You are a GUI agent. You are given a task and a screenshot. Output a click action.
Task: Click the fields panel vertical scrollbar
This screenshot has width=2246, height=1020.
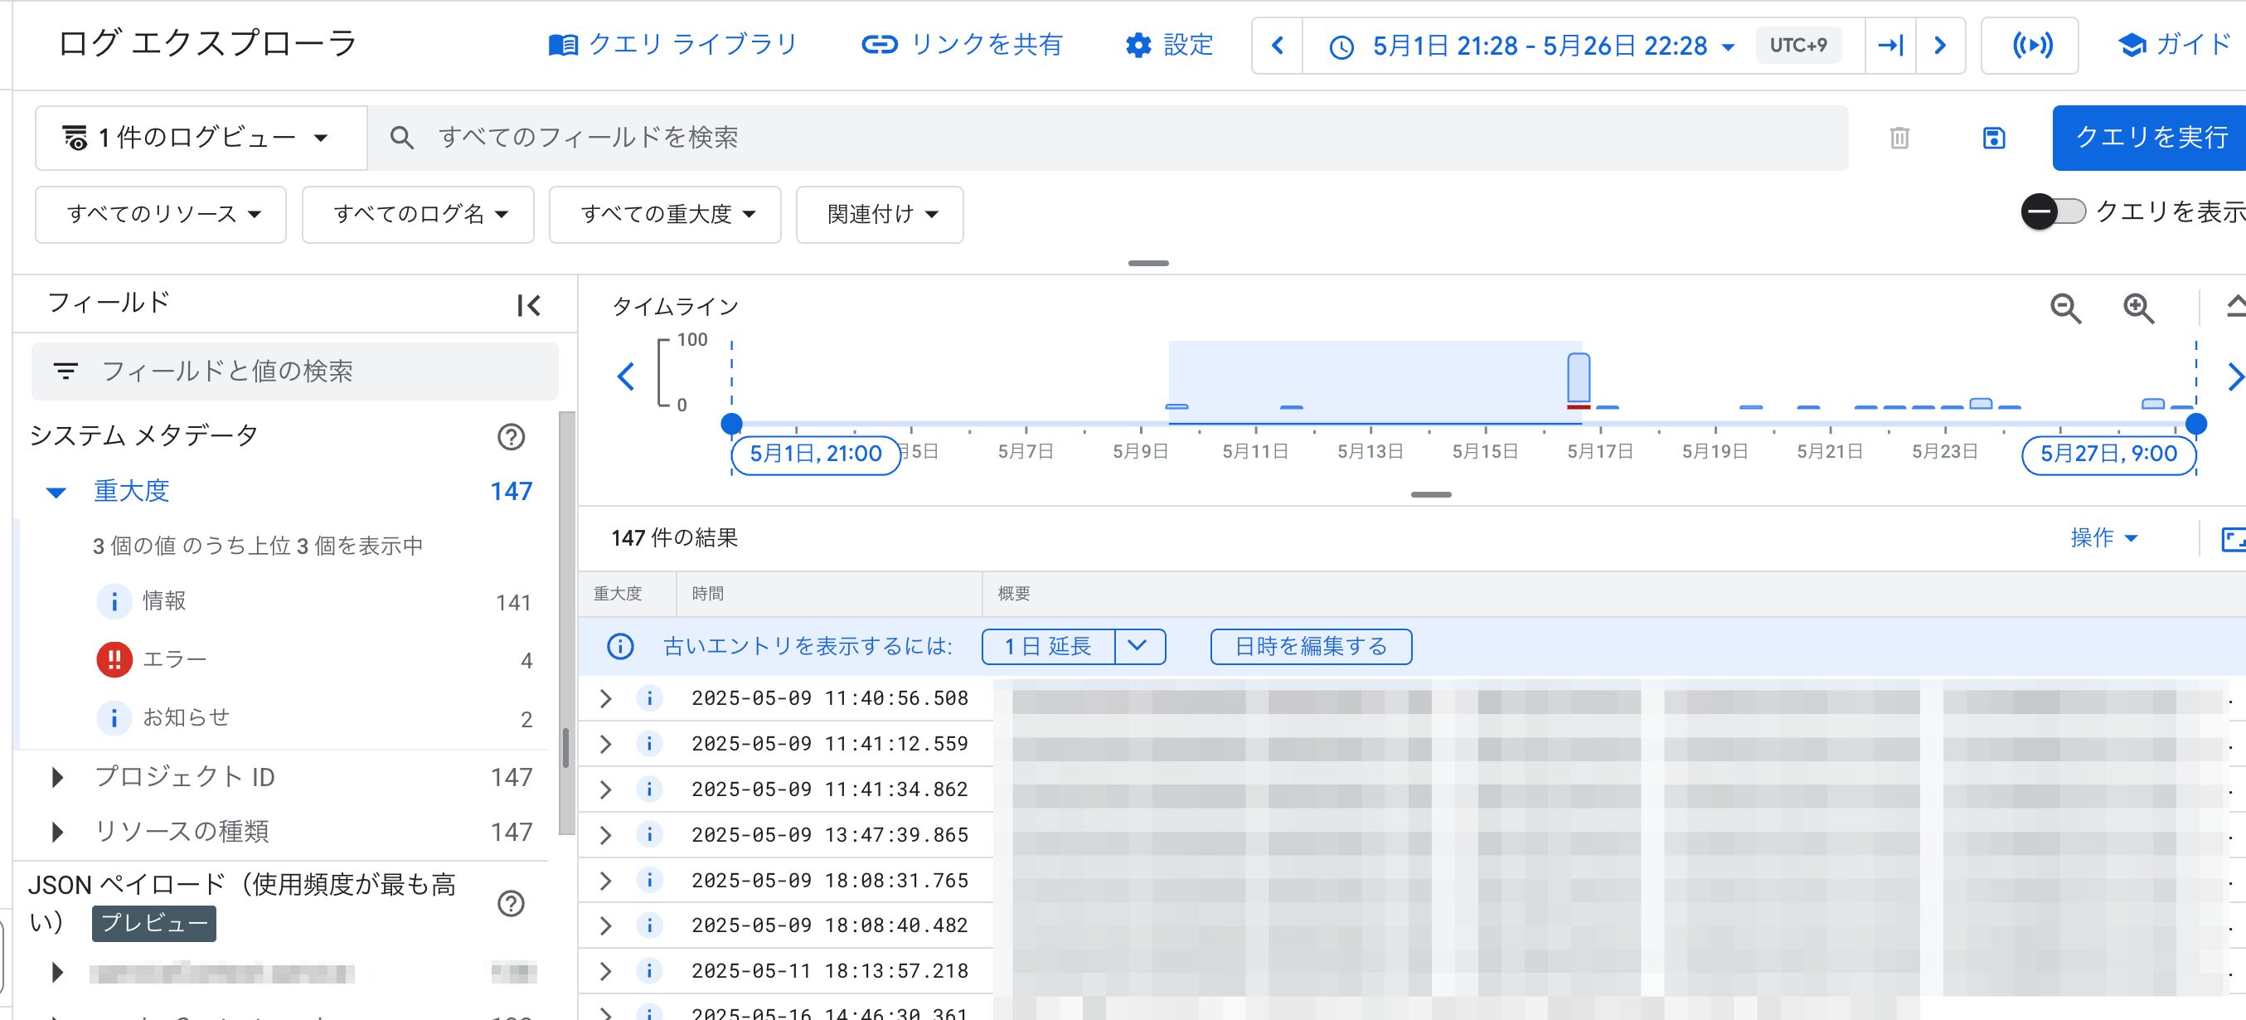(566, 624)
